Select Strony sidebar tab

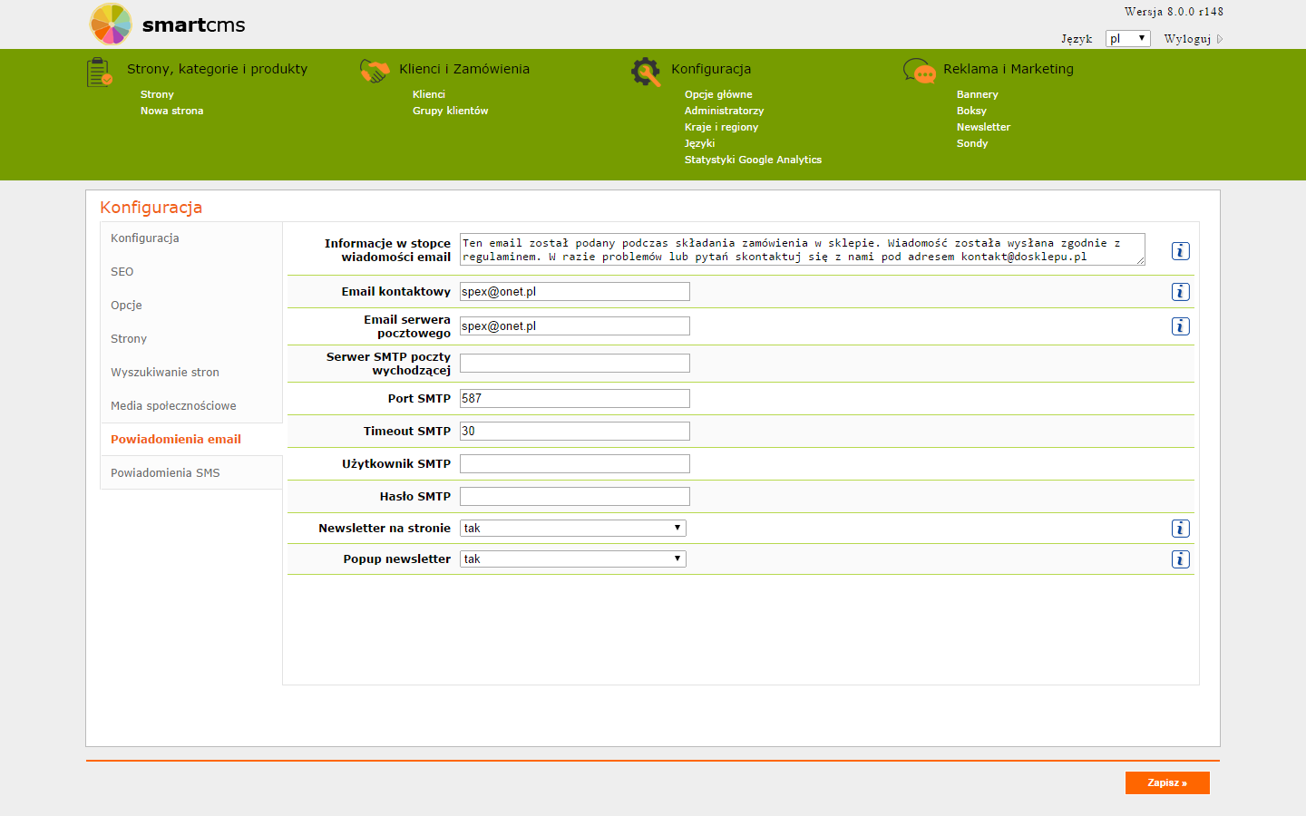coord(191,339)
